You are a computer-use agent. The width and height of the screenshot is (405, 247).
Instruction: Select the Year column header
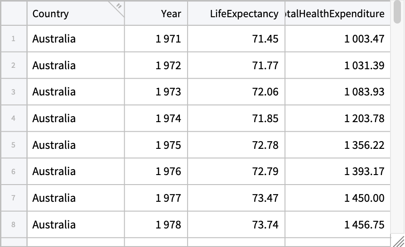156,14
